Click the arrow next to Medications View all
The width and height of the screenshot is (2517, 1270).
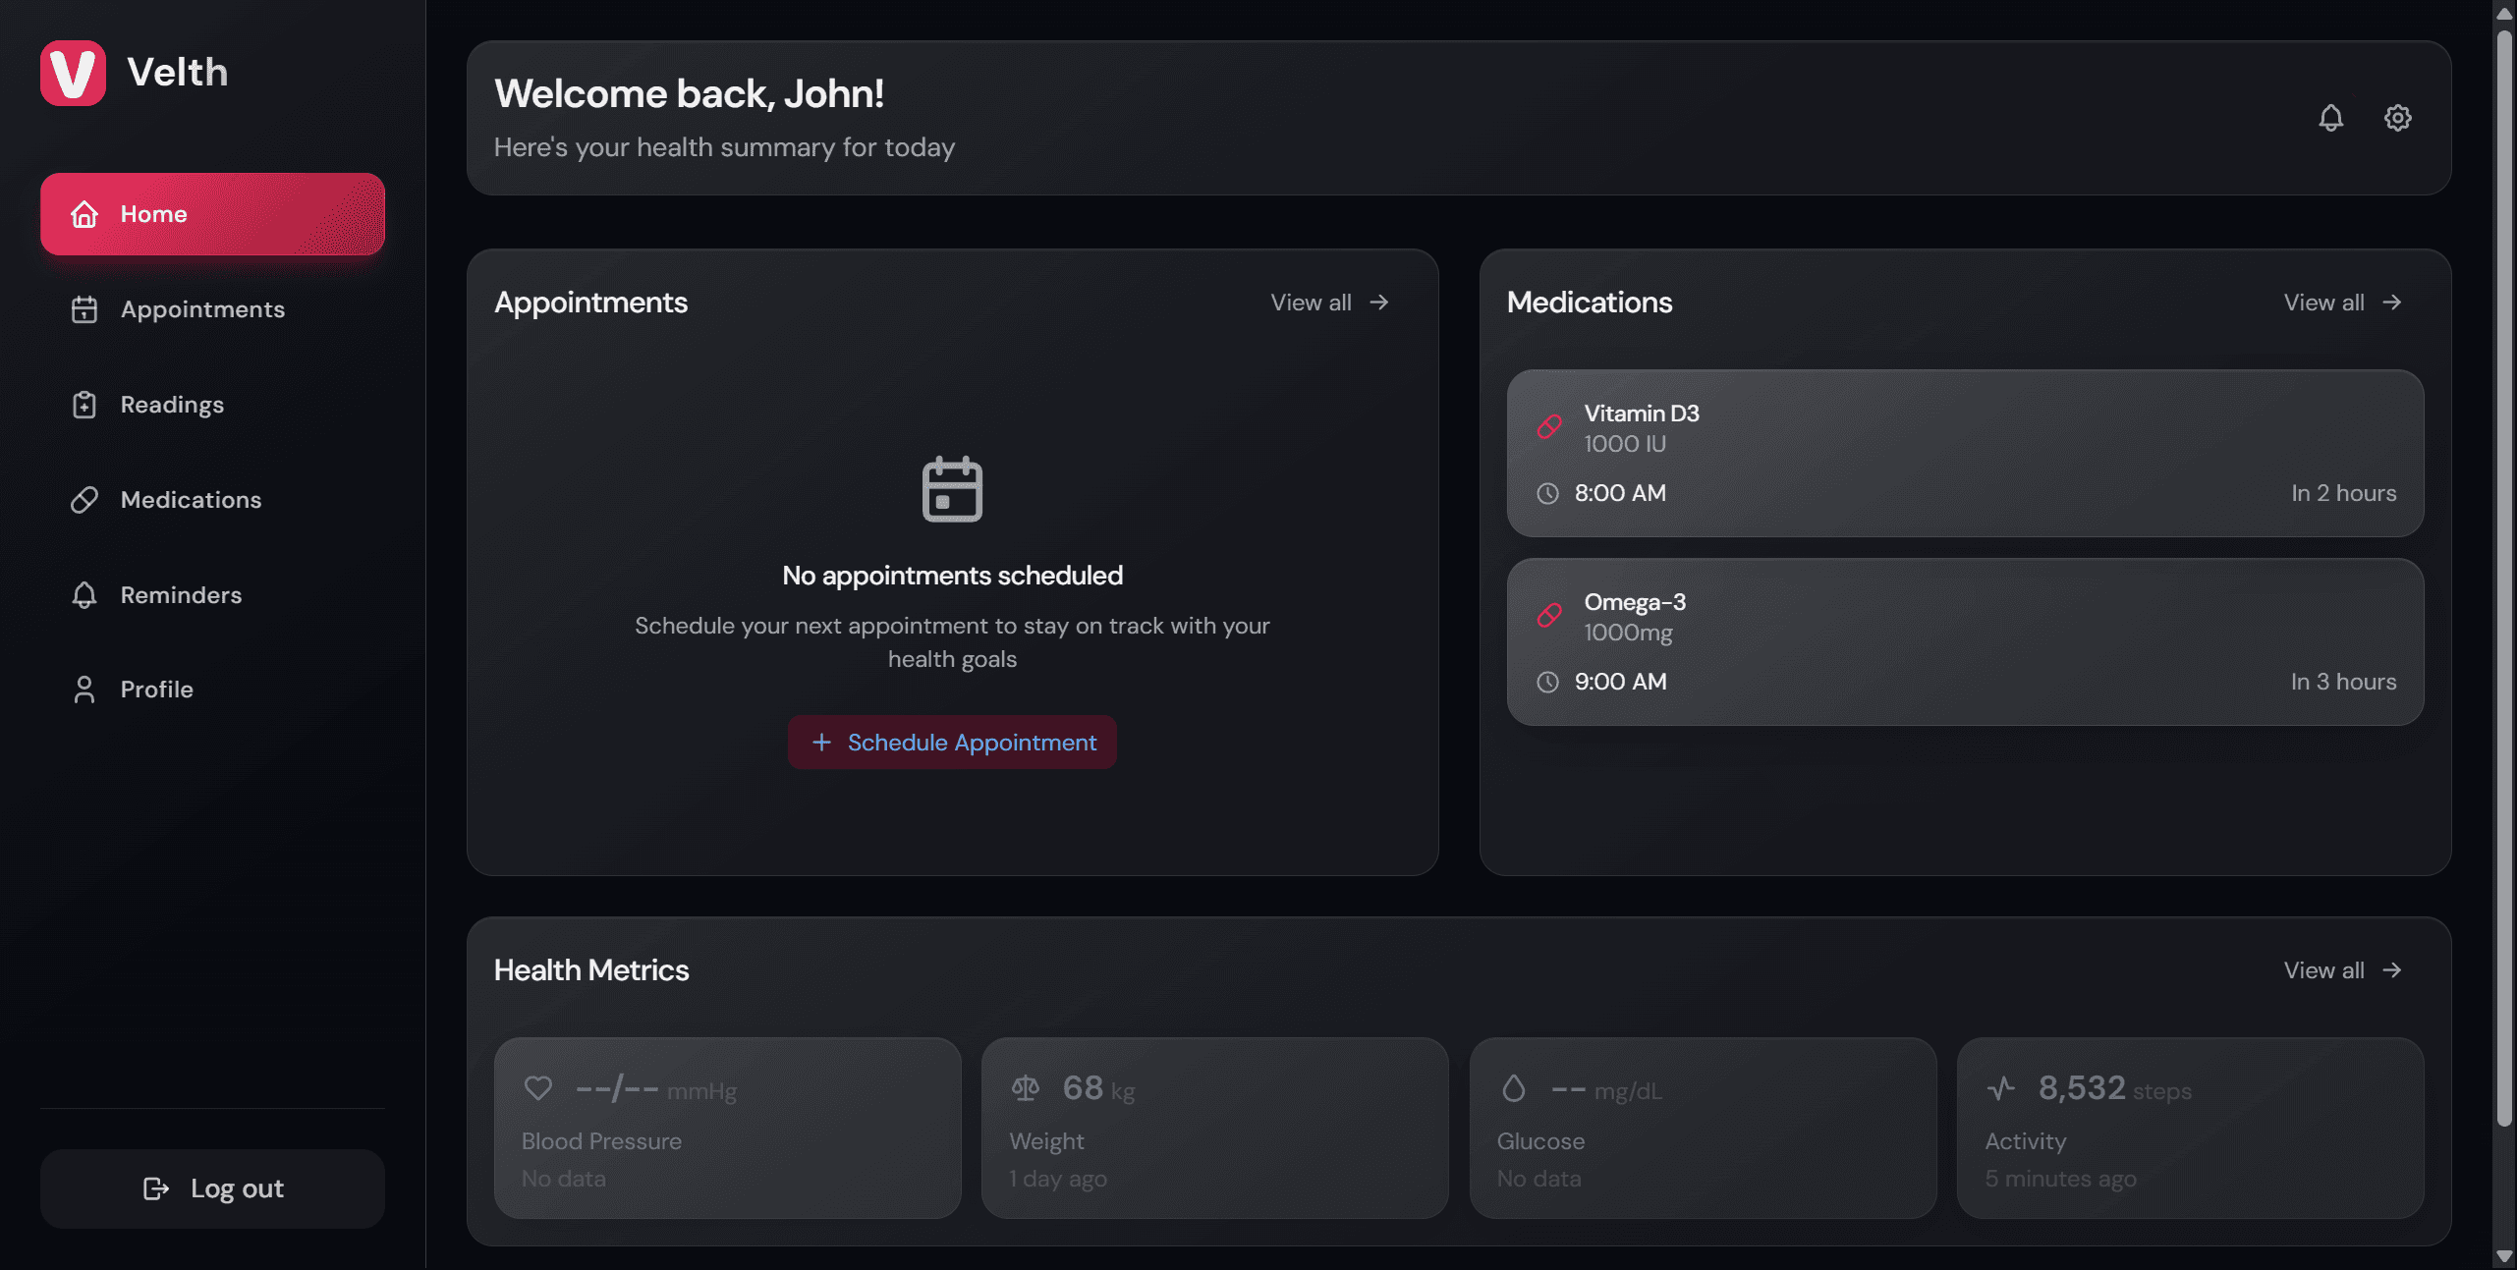pos(2392,303)
